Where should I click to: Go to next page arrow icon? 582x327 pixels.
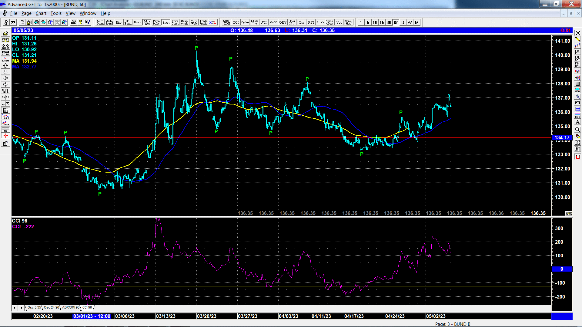[x=43, y=22]
